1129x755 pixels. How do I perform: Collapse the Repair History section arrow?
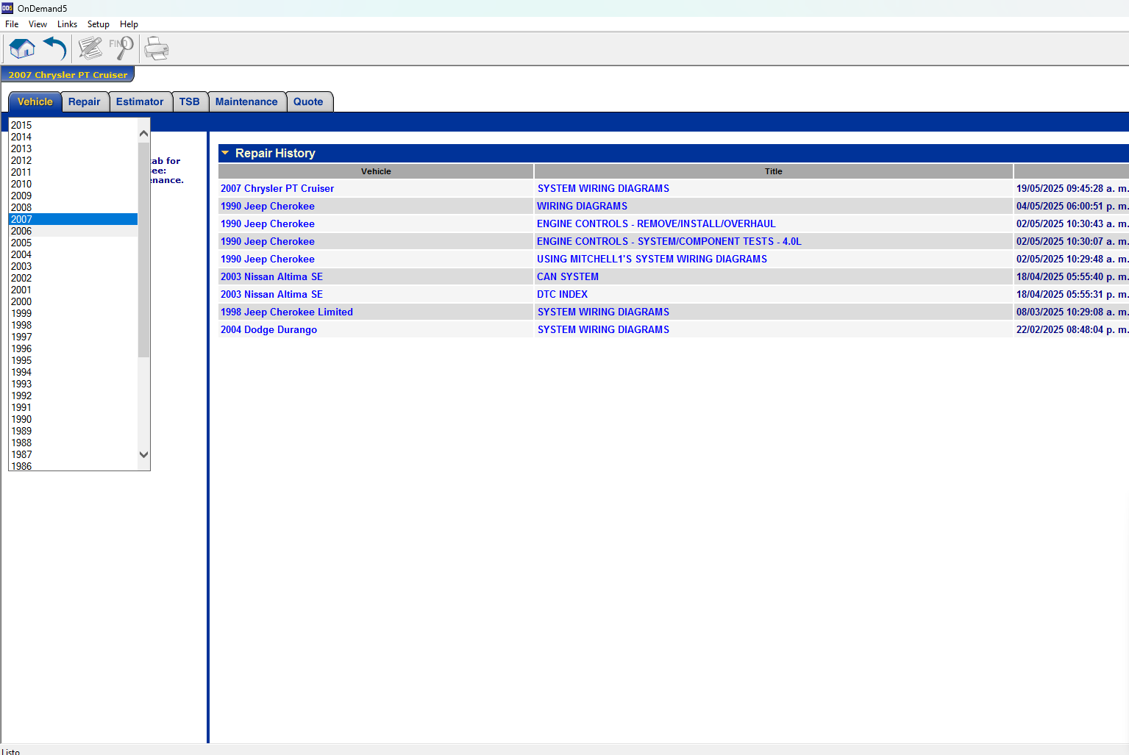(x=225, y=153)
